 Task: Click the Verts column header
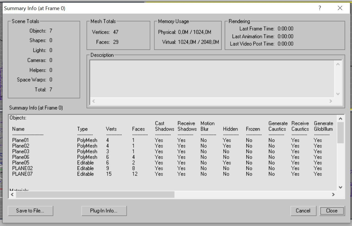coord(111,129)
